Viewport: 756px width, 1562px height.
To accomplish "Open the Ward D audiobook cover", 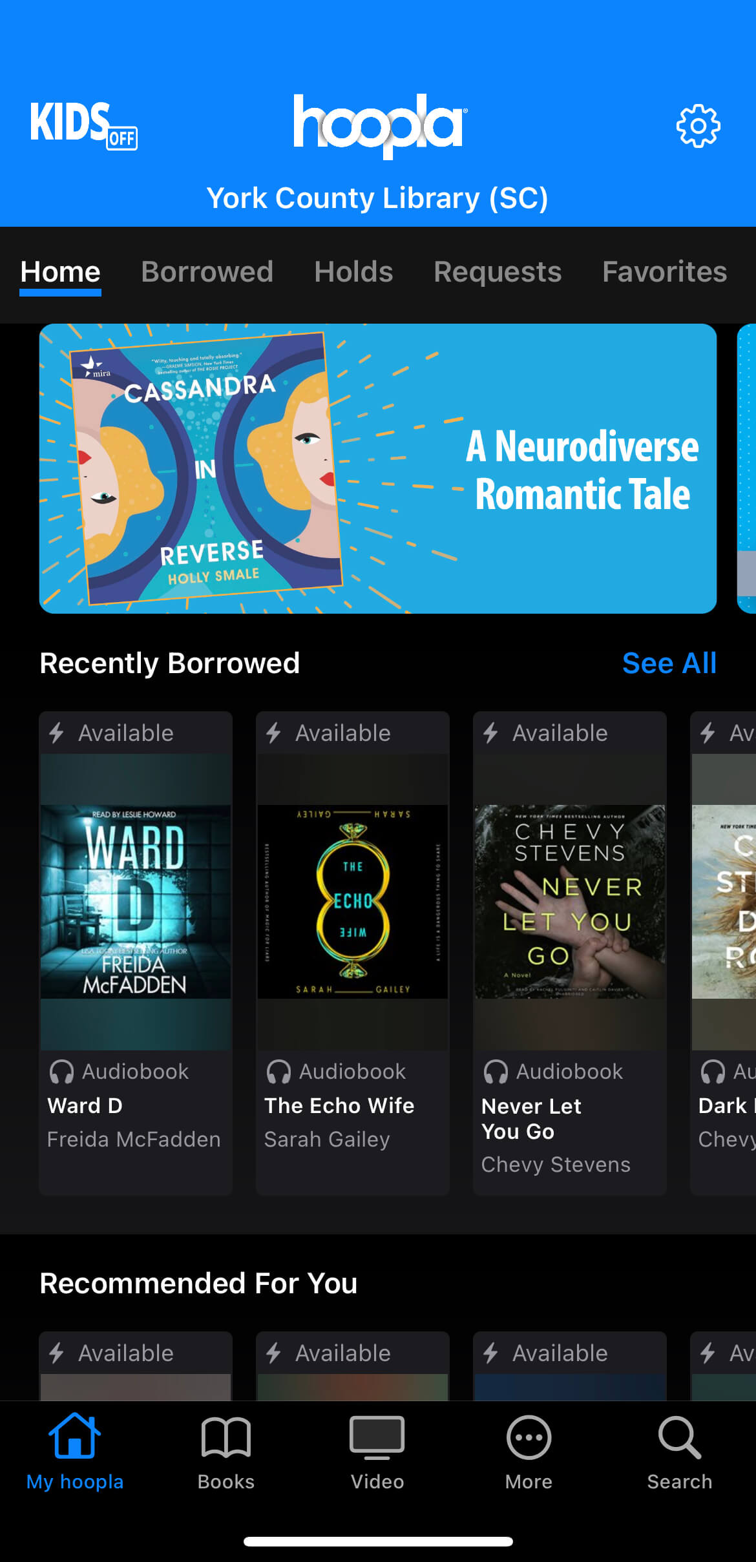I will click(136, 901).
